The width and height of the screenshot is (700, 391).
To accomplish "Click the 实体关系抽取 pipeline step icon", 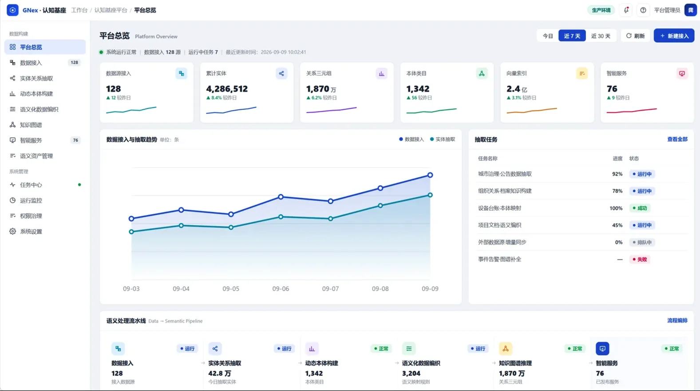I will coord(215,349).
